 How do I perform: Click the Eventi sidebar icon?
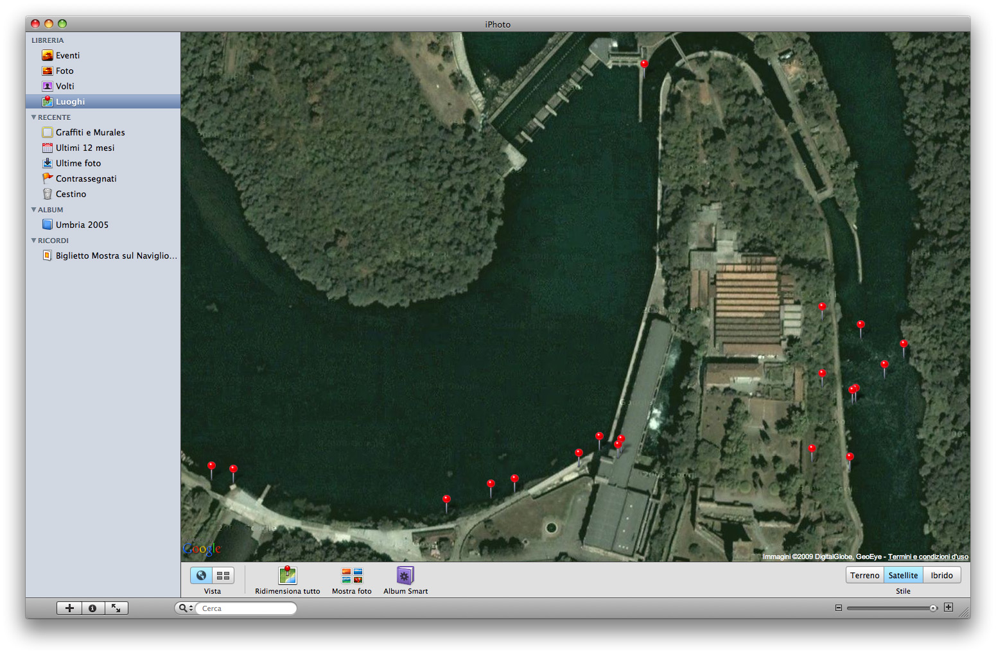[x=48, y=55]
